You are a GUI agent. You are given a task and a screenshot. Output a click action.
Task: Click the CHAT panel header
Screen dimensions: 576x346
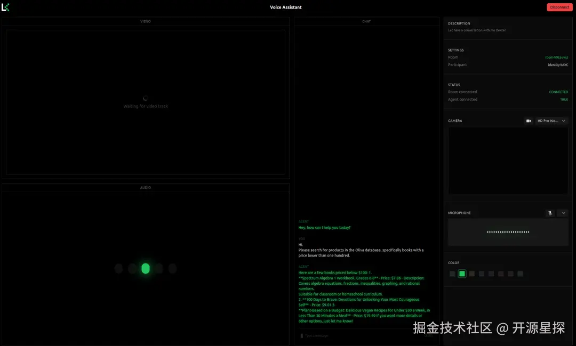[x=366, y=21]
